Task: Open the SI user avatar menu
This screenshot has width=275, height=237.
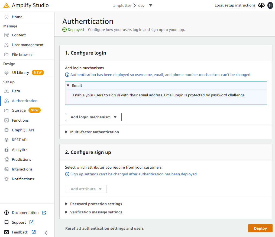Action: click(x=270, y=5)
